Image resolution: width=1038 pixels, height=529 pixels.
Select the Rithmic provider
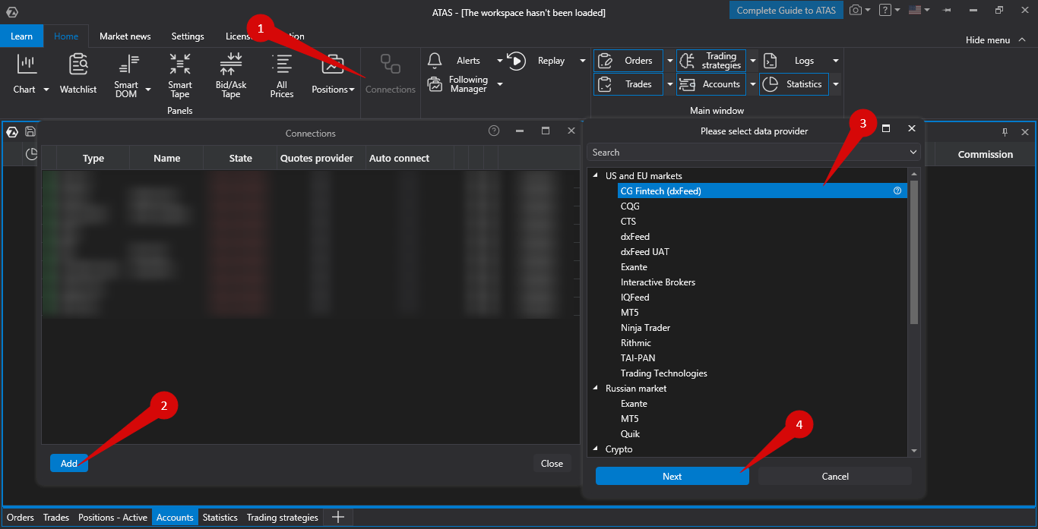(x=636, y=343)
